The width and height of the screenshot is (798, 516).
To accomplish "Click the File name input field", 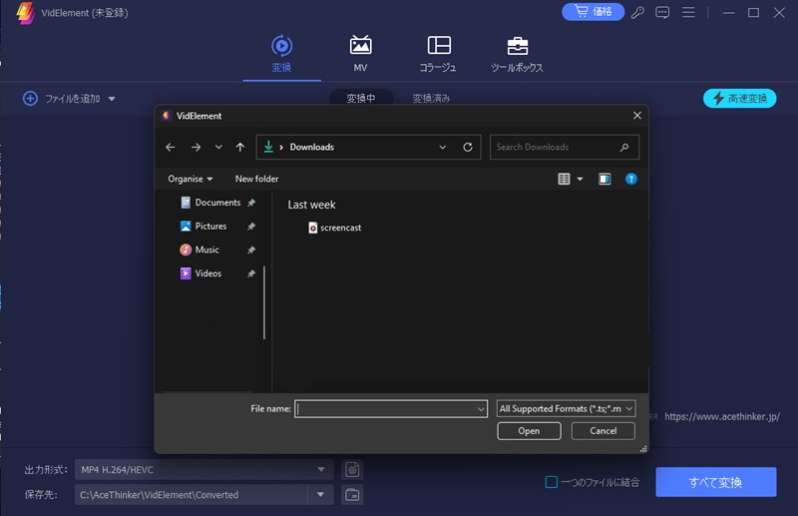I will (384, 408).
